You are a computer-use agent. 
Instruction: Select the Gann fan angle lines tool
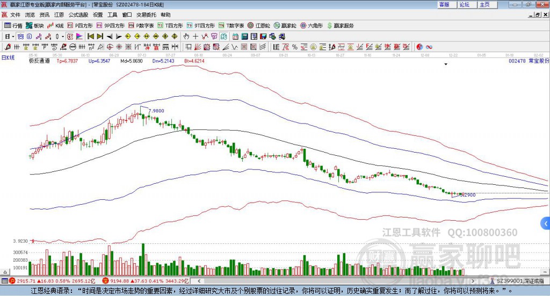tap(198, 47)
